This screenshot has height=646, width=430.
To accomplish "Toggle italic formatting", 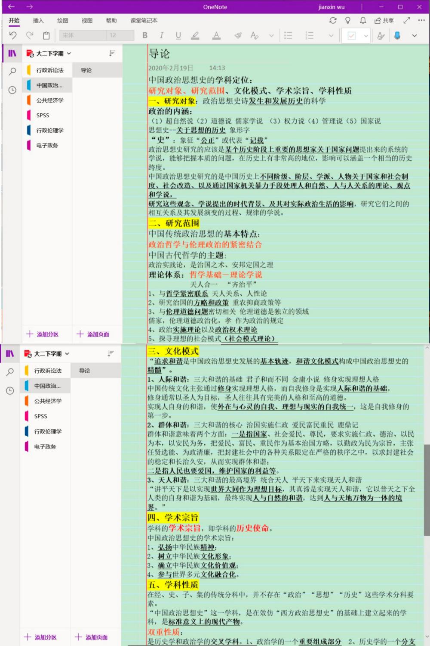I will 162,35.
